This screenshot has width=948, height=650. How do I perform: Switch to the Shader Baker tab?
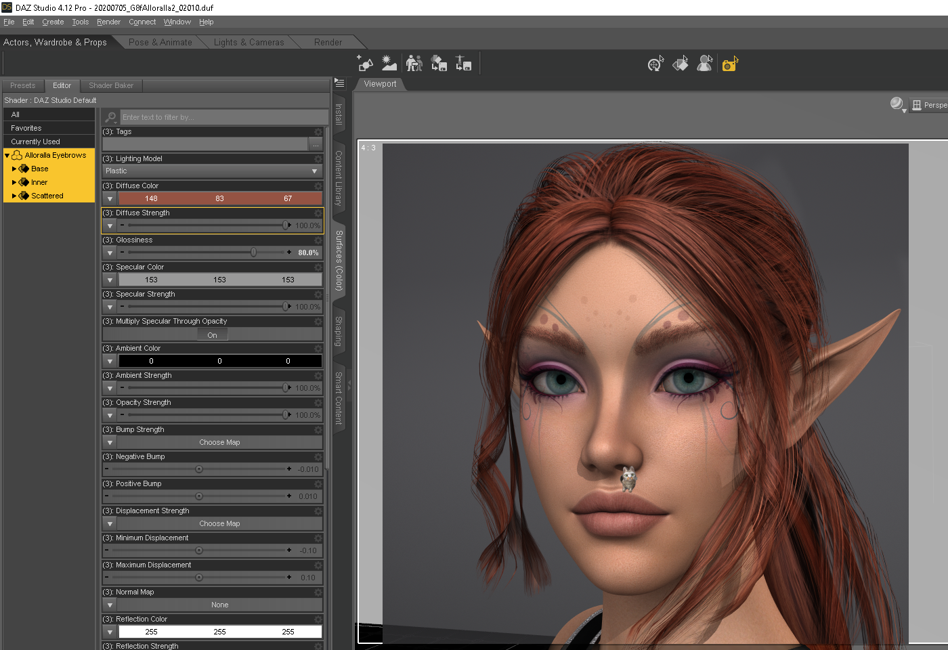click(x=111, y=85)
